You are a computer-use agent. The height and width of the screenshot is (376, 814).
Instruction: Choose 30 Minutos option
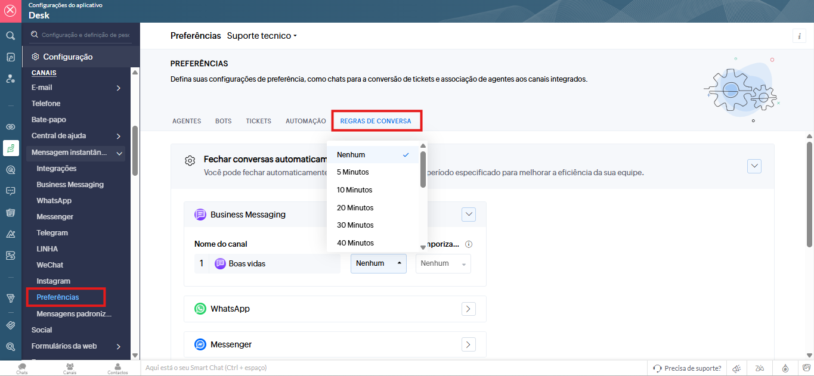pos(355,225)
